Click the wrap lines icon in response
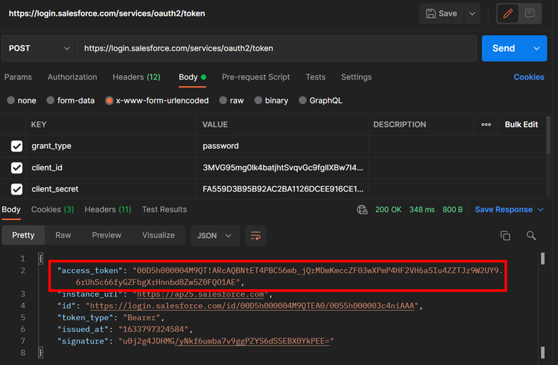Screen dimensions: 558x365 [x=256, y=236]
